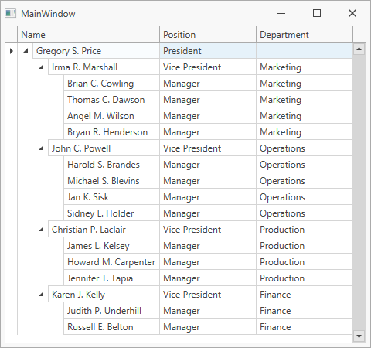The image size is (371, 348).
Task: Select the Russell E. Belton row
Action: pyautogui.click(x=208, y=327)
